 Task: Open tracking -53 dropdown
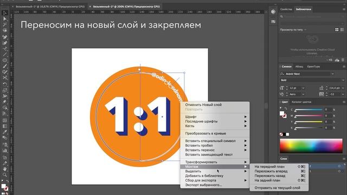(x=343, y=94)
